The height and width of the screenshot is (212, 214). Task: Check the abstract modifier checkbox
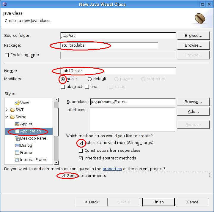tap(63, 87)
